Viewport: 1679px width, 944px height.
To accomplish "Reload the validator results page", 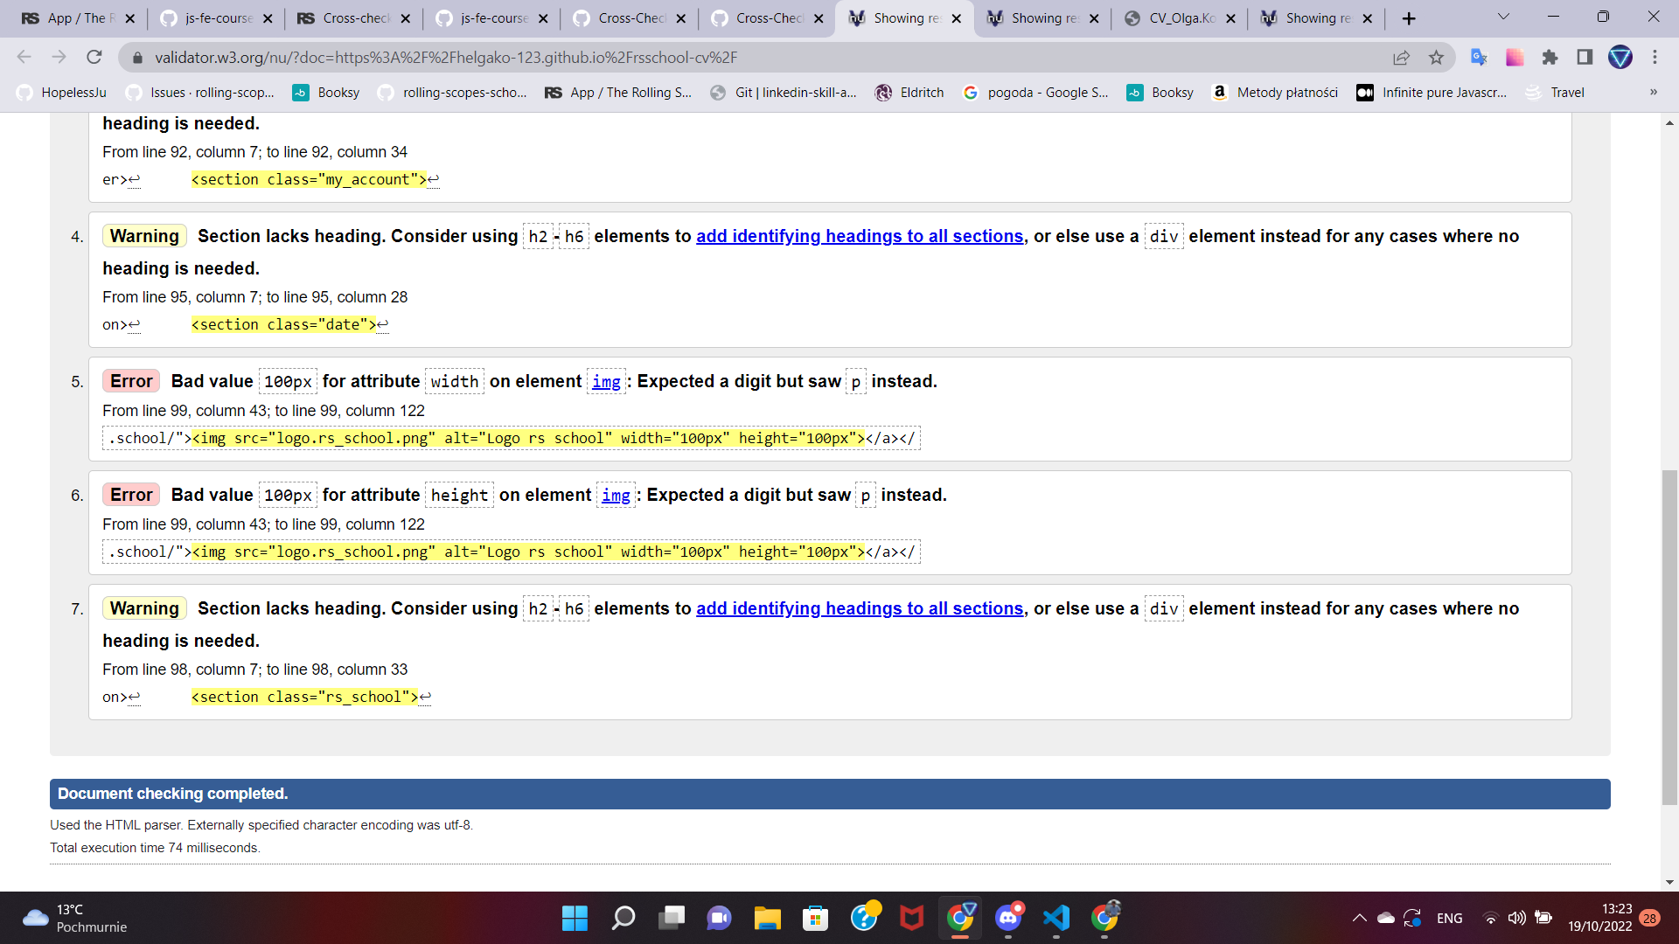I will [94, 58].
